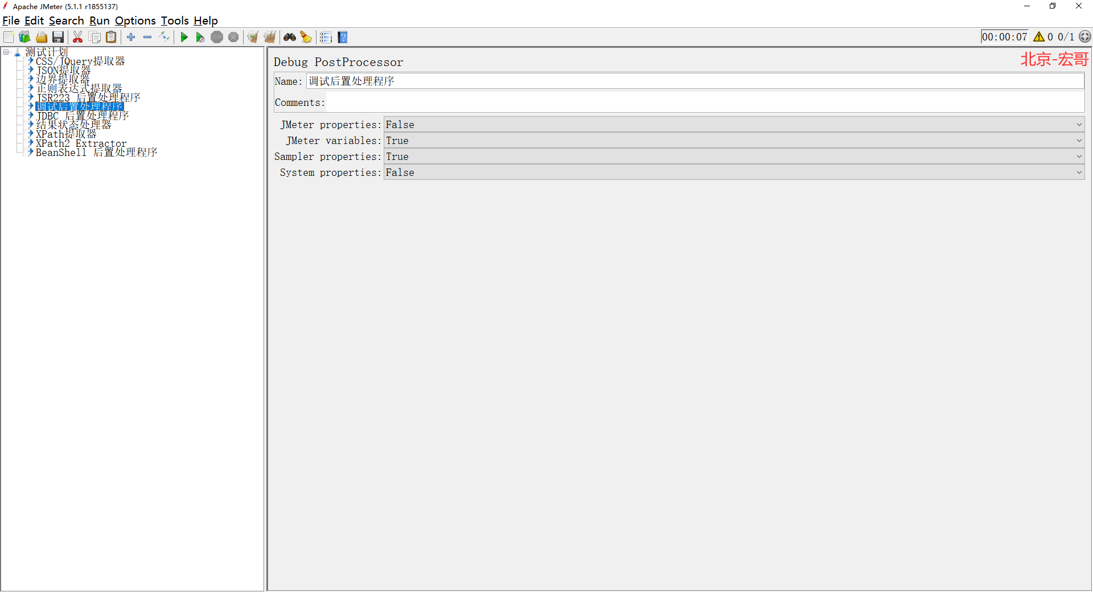
Task: Click the Clear results broom icon
Action: click(x=253, y=37)
